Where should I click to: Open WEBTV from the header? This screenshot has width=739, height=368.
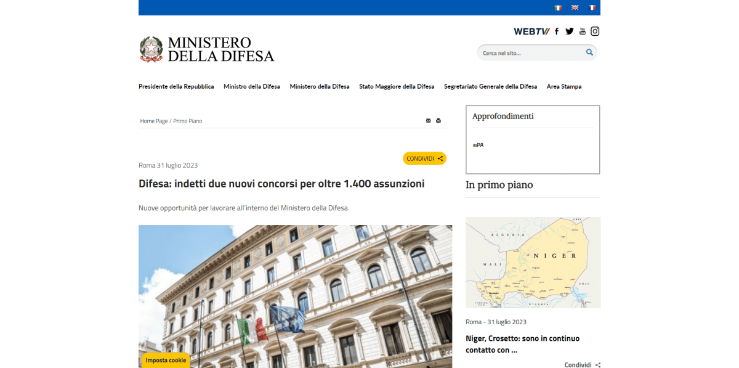click(531, 30)
